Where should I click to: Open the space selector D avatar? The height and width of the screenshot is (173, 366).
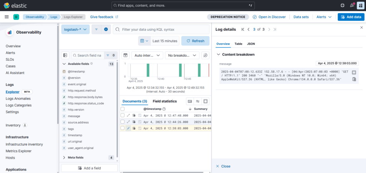(16, 17)
